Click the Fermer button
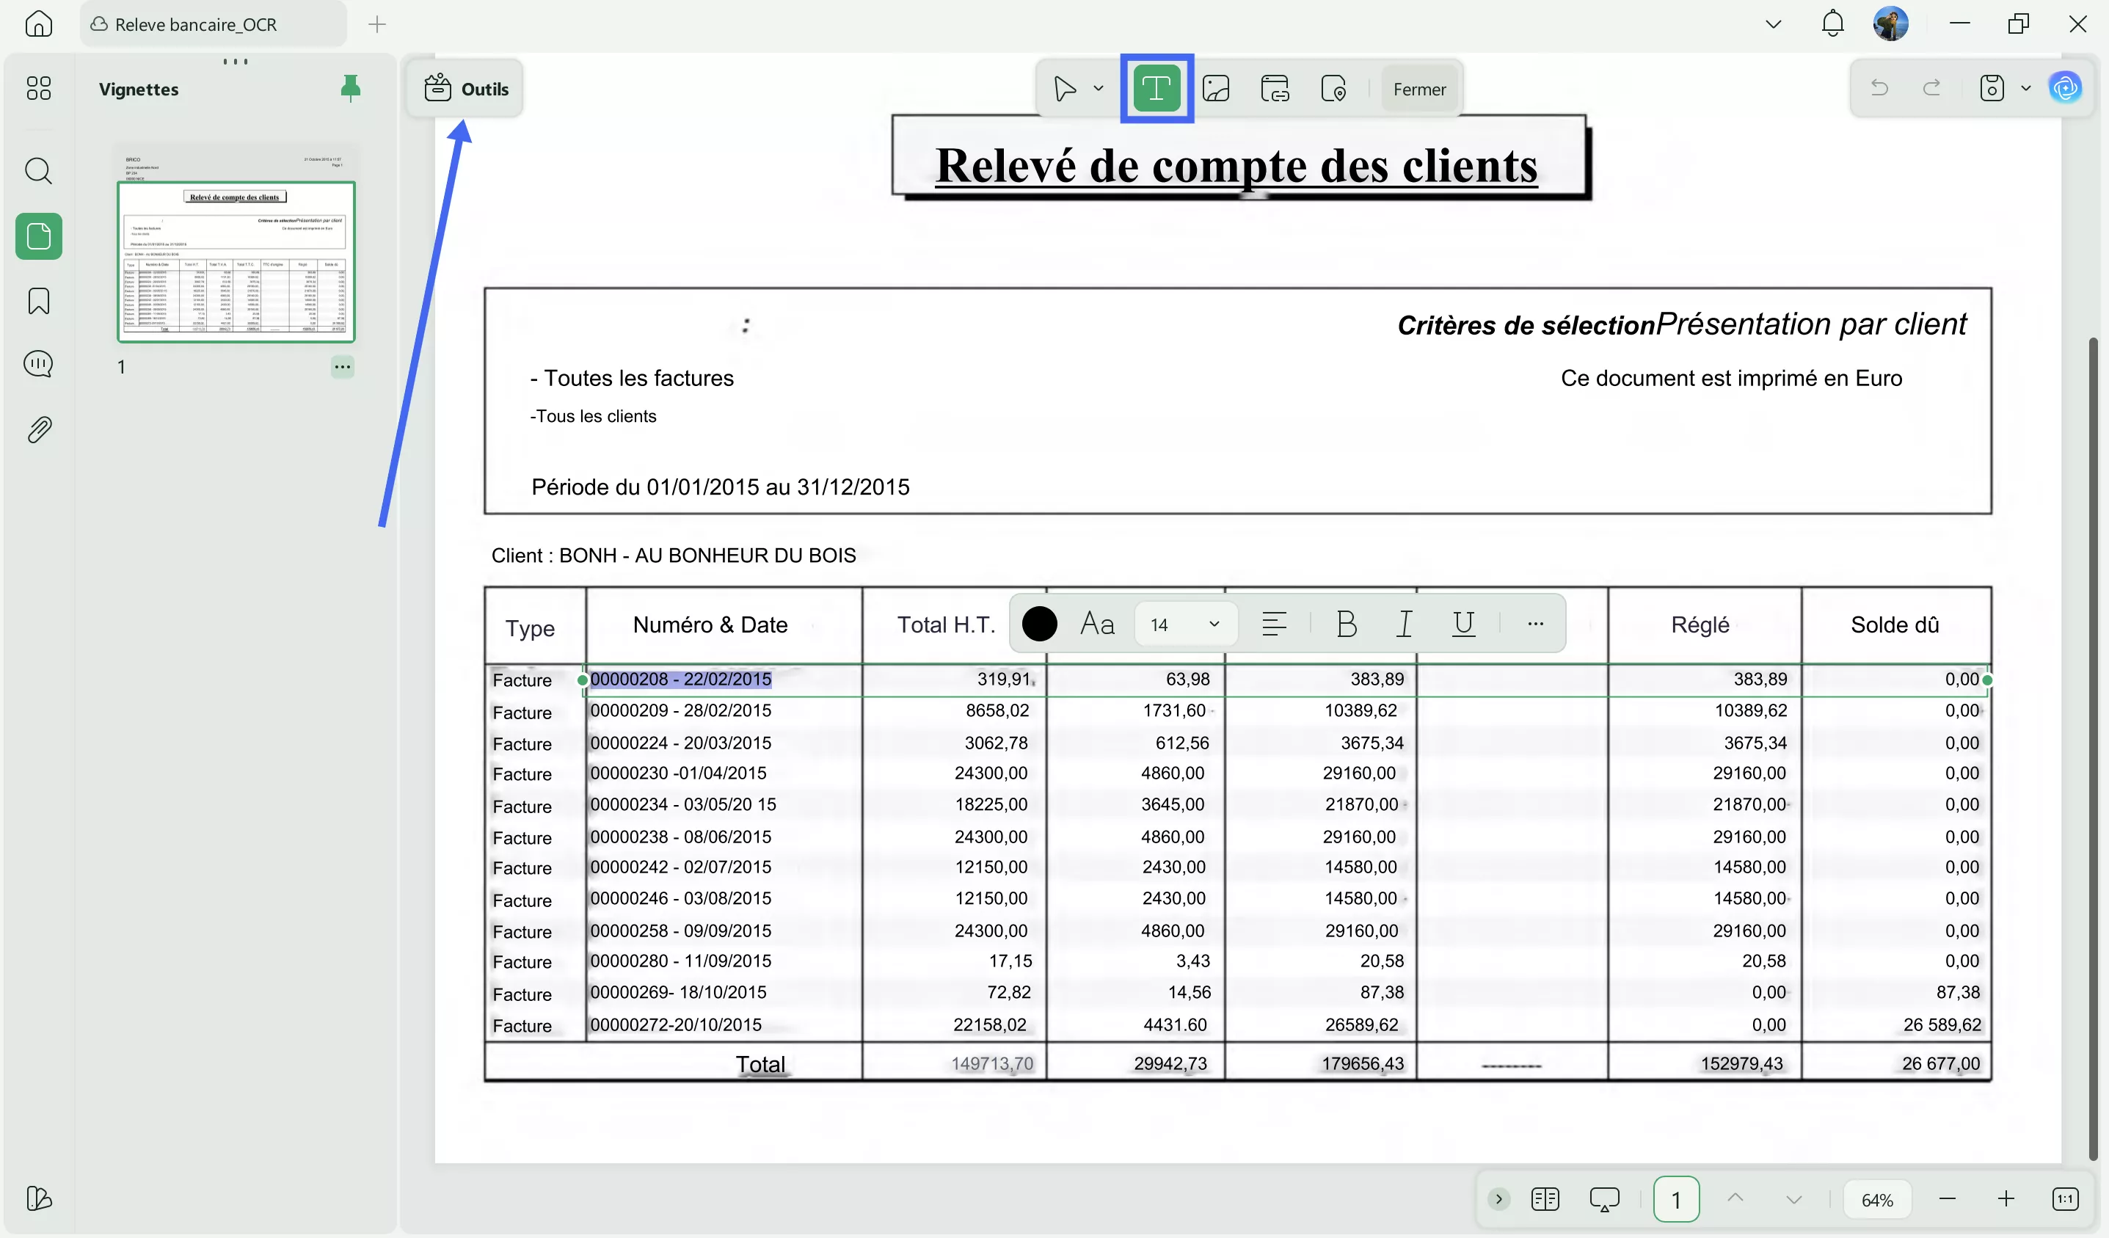Screen dimensions: 2109x1238 pos(1419,89)
